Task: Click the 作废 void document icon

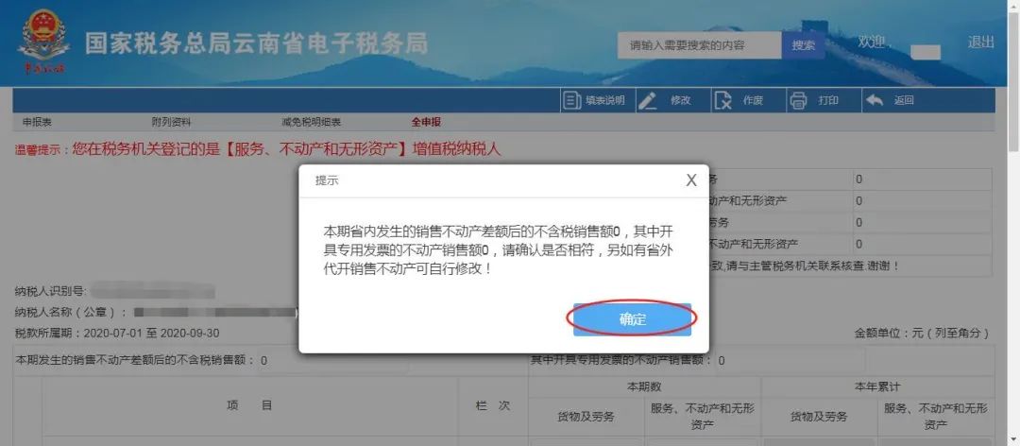Action: (x=722, y=100)
